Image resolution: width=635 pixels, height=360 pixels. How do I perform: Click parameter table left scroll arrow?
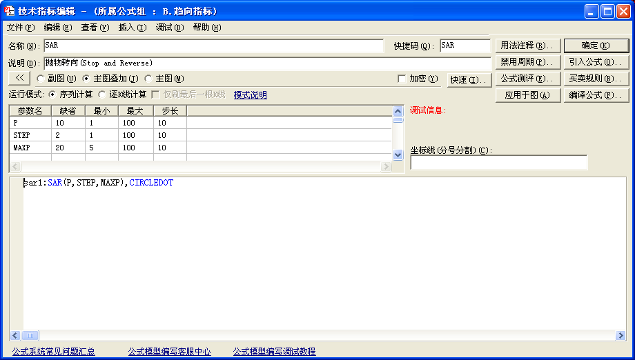[14, 166]
